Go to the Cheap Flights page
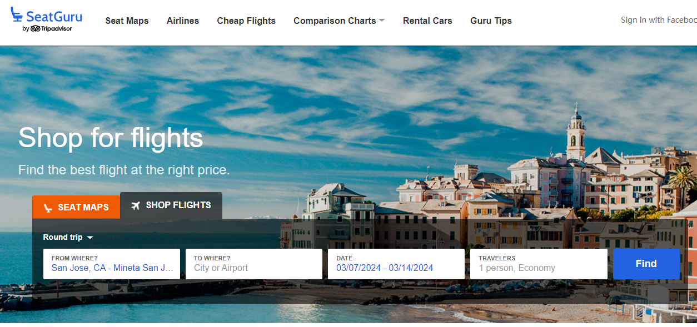This screenshot has width=697, height=327. coord(246,21)
